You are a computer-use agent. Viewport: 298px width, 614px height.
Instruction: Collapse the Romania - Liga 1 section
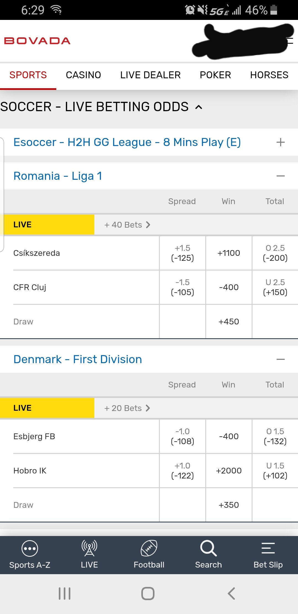coord(280,176)
